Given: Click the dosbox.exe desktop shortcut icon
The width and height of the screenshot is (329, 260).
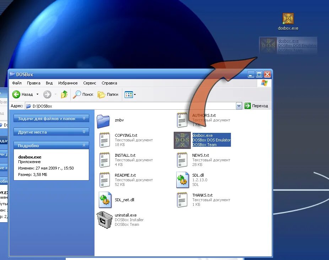Looking at the screenshot, I should [x=288, y=19].
